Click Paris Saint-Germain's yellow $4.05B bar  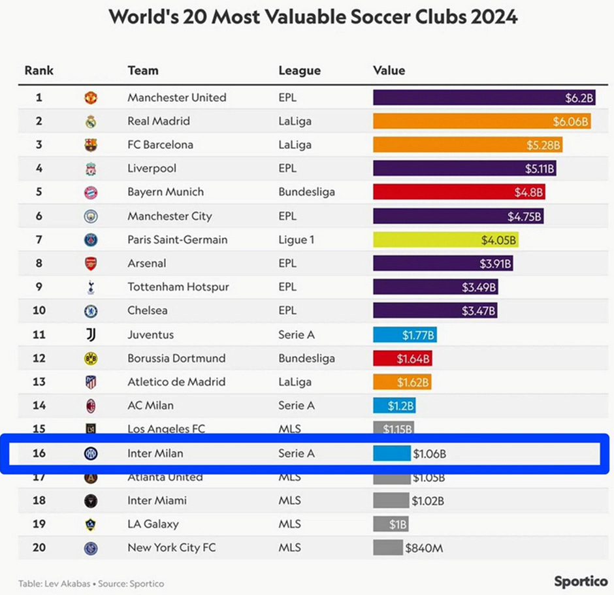[x=445, y=240]
